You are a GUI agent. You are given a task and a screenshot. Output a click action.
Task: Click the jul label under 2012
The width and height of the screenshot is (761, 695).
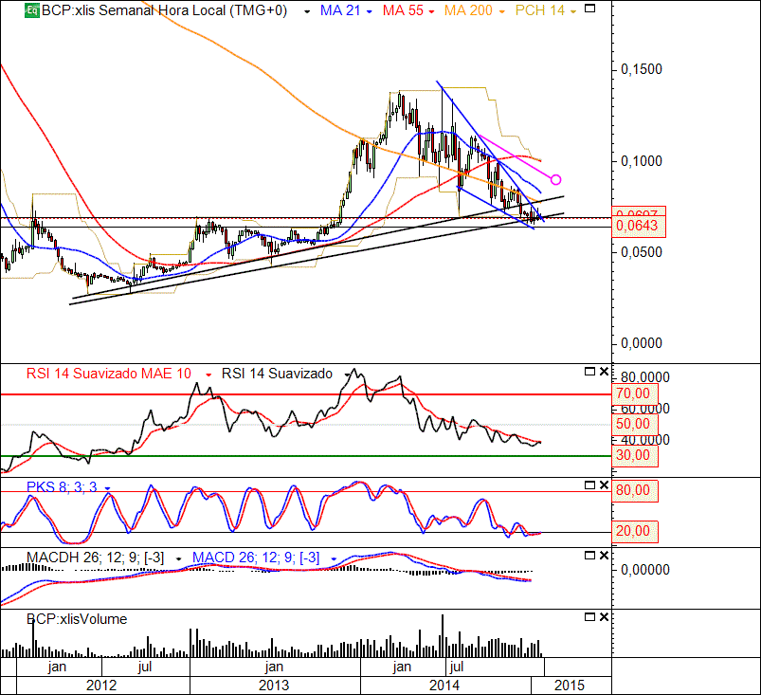145,667
